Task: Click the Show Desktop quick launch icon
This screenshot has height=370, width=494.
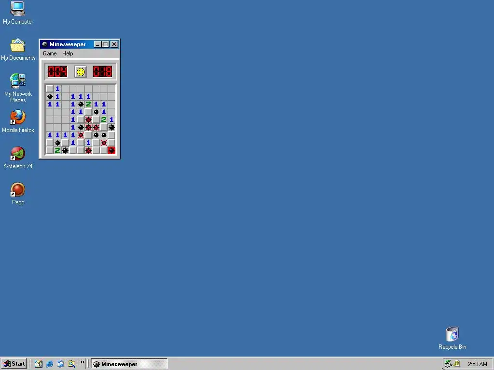Action: pos(39,364)
